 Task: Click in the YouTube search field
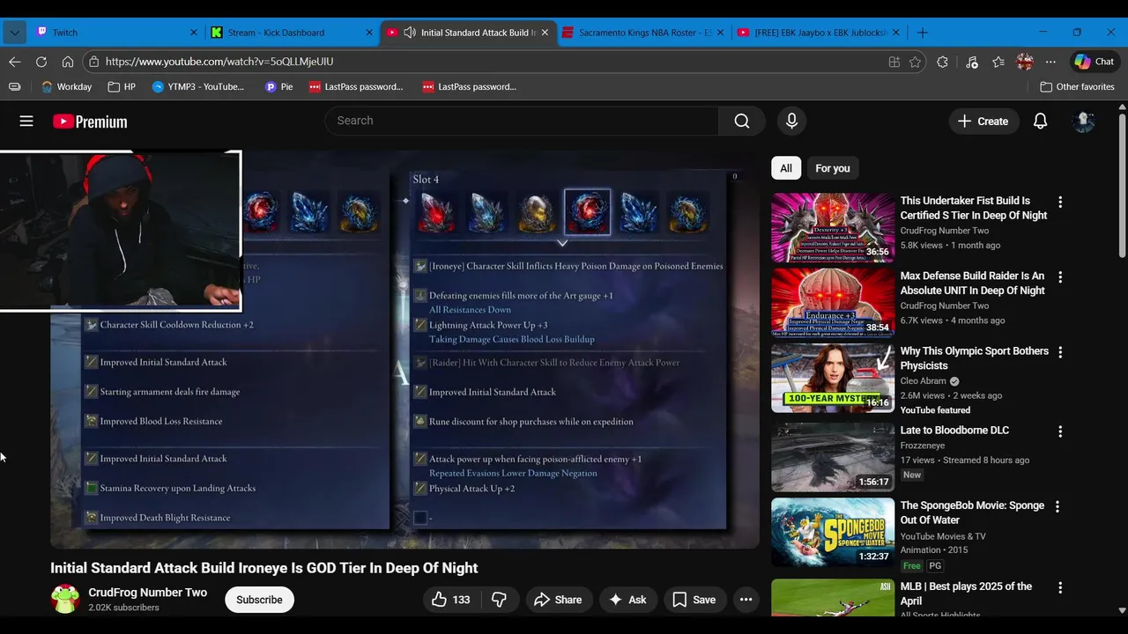click(522, 121)
